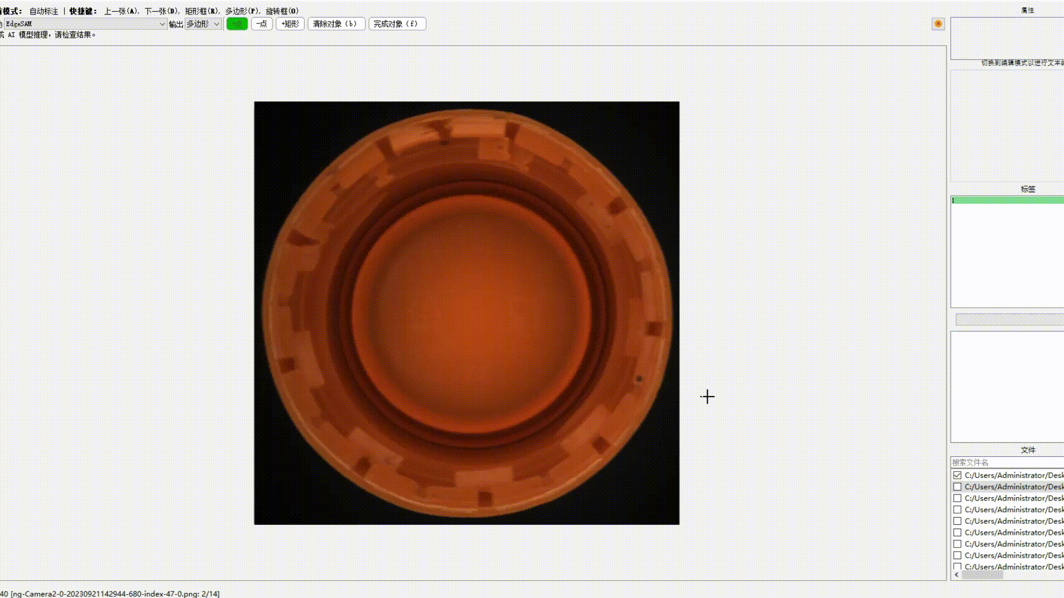Click the green add-point (+点) button
Image resolution: width=1064 pixels, height=598 pixels.
pos(237,24)
